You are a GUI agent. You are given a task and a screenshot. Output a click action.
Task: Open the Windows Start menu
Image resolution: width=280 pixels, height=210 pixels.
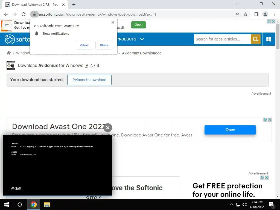tap(7, 205)
